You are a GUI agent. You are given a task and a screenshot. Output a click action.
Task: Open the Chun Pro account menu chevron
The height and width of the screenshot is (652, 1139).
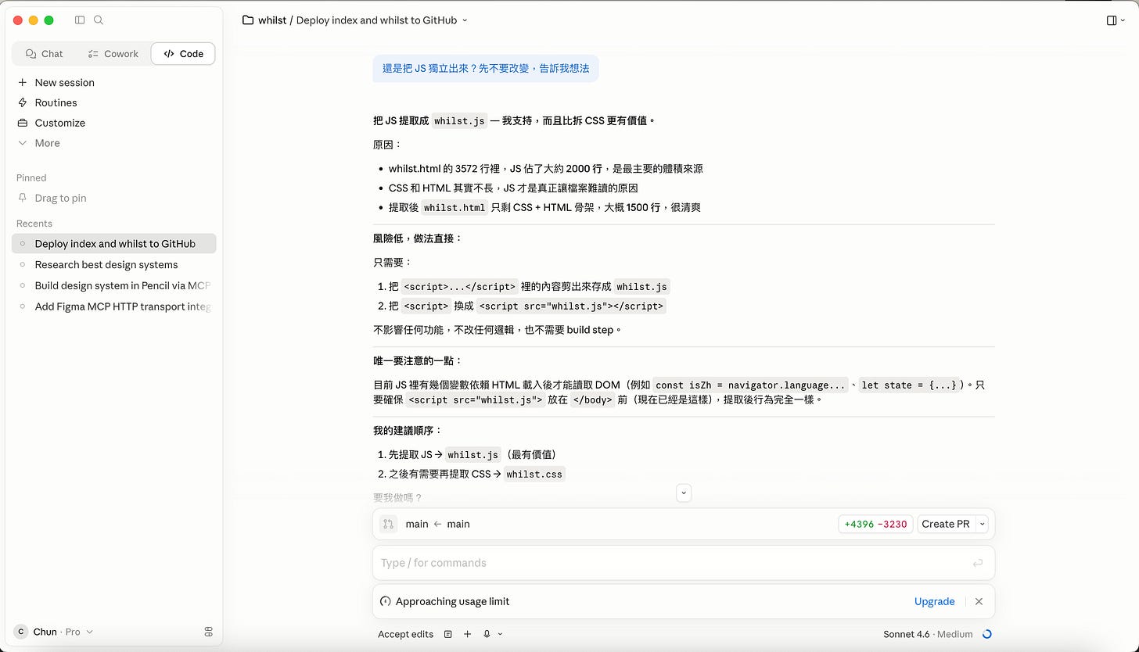point(89,632)
